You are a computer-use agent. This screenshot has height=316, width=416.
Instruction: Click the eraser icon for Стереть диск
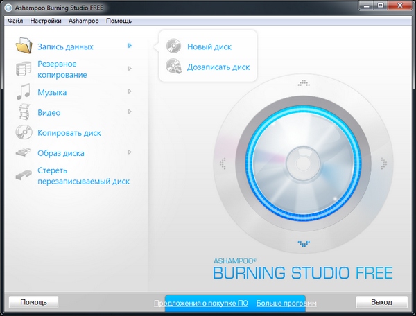pyautogui.click(x=24, y=175)
